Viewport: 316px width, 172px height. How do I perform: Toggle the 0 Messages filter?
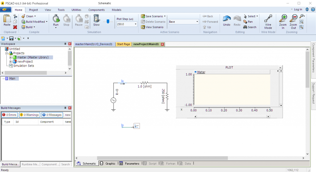[52, 115]
